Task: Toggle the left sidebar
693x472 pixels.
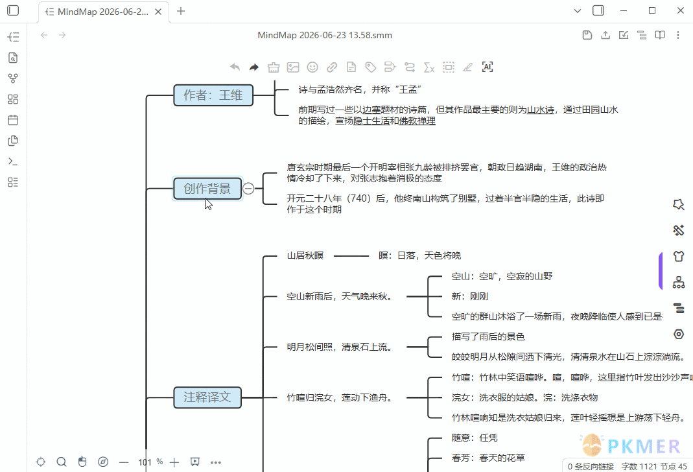Action: click(x=13, y=10)
